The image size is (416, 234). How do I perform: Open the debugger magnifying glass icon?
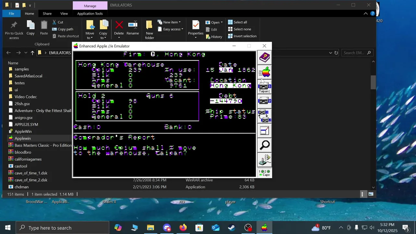(265, 145)
